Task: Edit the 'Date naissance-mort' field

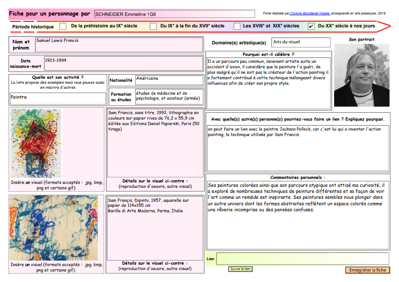Action: point(123,65)
